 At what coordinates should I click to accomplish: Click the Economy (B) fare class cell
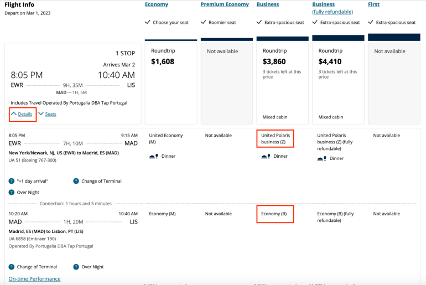274,214
